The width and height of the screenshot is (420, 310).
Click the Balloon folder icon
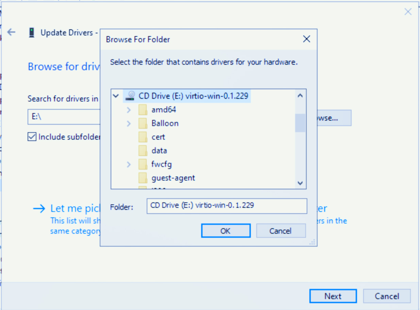point(143,123)
